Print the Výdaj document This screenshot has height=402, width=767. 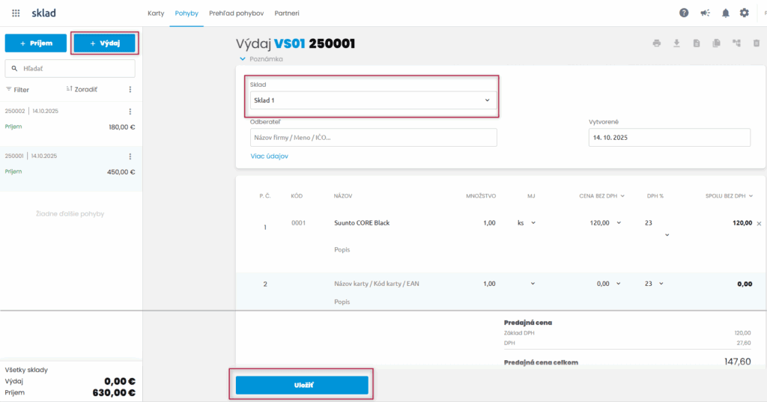coord(657,43)
